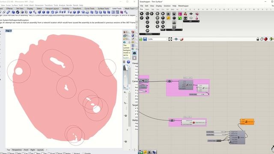Open Grasshopper File menu
Image resolution: width=274 pixels, height=154 pixels.
click(x=142, y=6)
